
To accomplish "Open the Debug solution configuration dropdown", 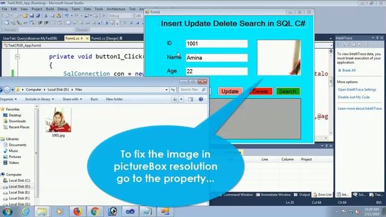I will [121, 16].
